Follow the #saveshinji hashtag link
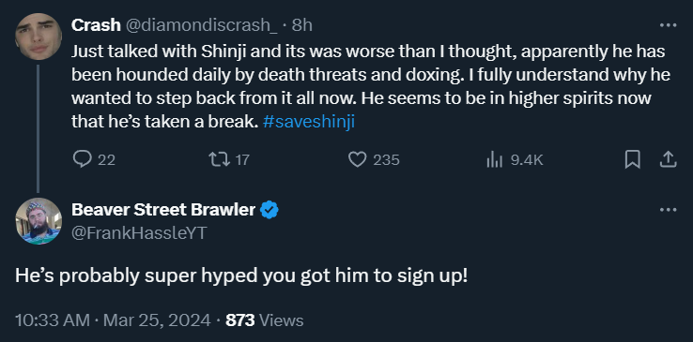 pyautogui.click(x=309, y=122)
